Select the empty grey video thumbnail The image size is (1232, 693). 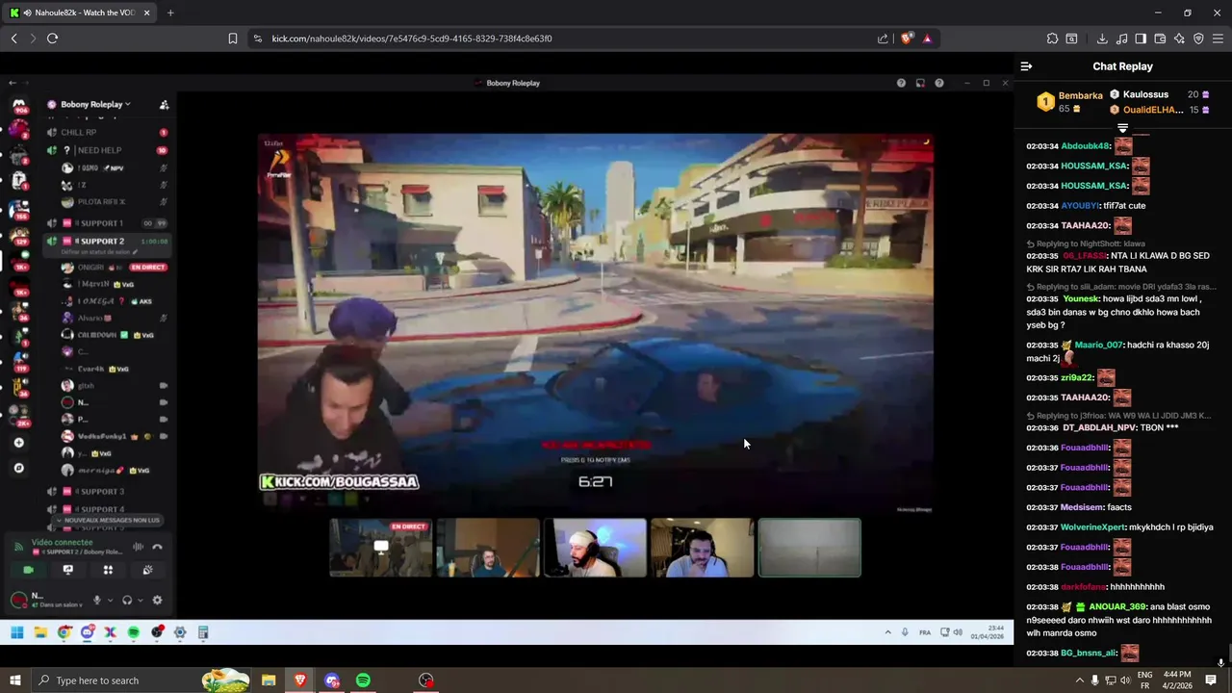[809, 548]
